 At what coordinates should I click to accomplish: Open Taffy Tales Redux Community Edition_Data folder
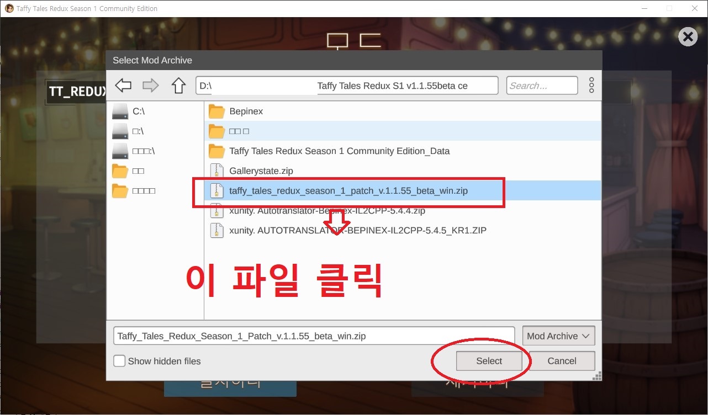click(339, 151)
